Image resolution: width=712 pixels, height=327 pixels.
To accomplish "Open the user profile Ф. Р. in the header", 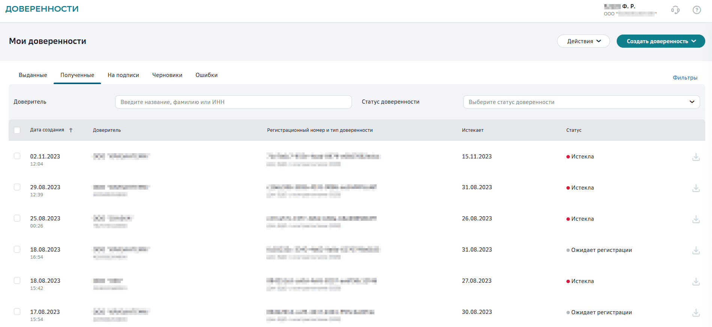I will (630, 10).
